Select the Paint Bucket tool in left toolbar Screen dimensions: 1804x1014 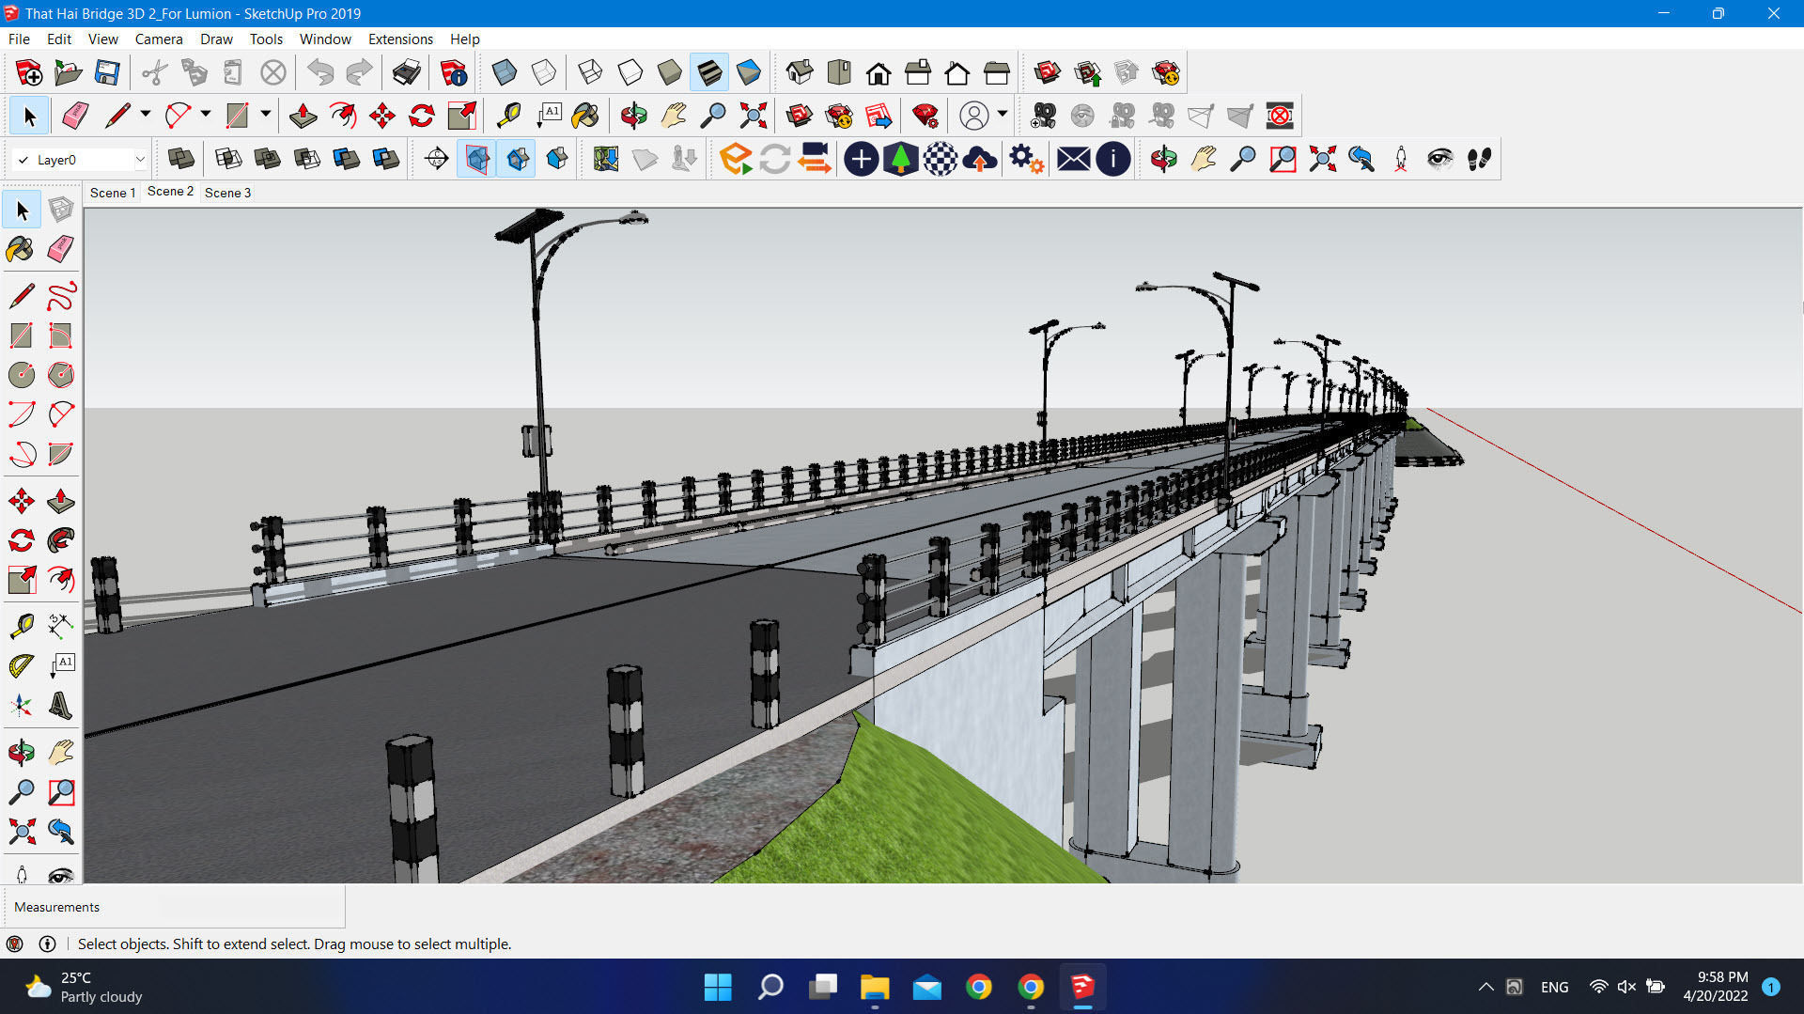[21, 249]
